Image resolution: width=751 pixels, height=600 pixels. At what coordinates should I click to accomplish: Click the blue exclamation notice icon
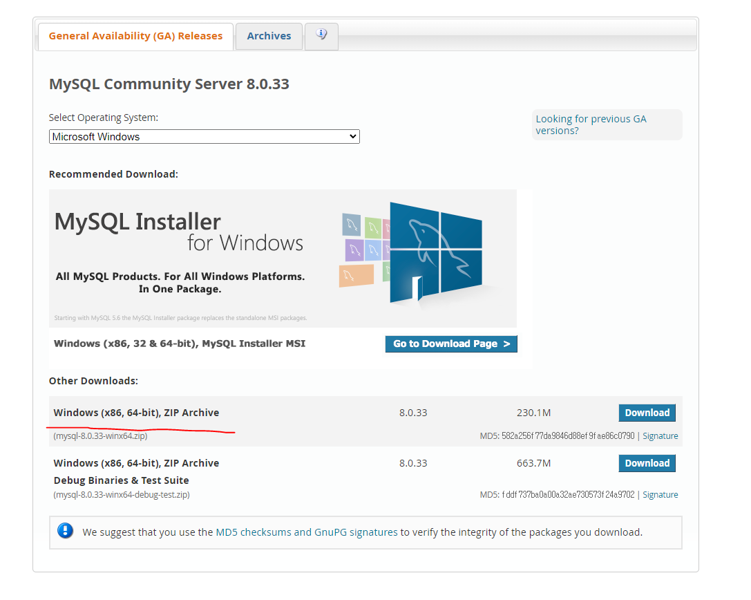[65, 531]
